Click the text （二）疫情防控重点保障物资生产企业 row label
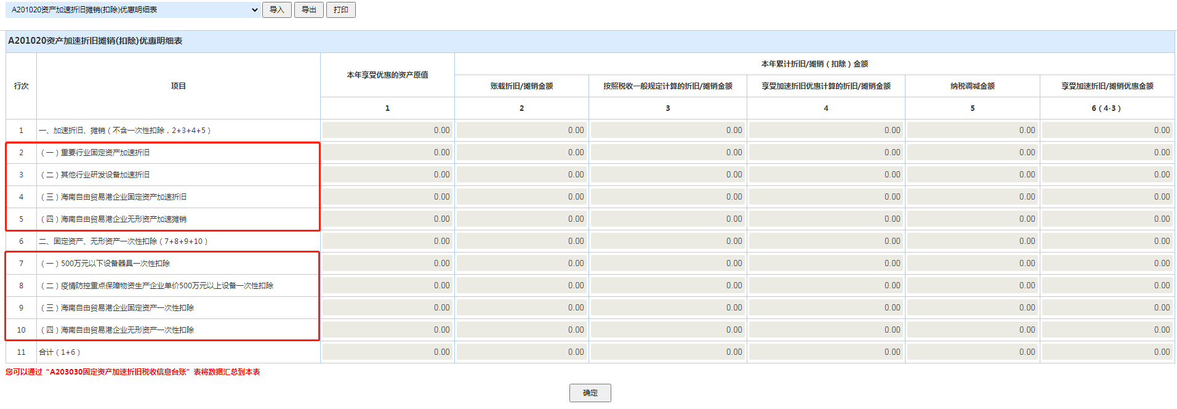Screen dimensions: 1177x409 coord(157,286)
